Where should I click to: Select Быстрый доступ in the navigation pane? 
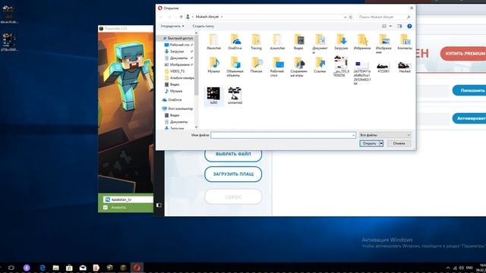click(178, 39)
